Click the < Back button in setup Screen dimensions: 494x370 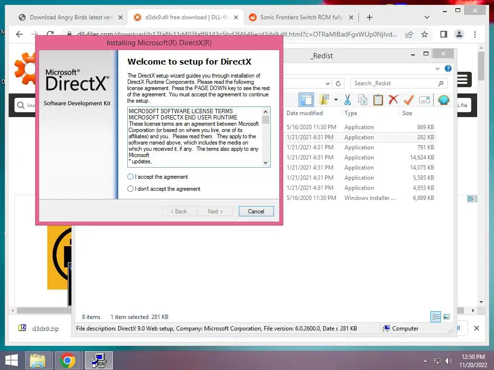179,211
